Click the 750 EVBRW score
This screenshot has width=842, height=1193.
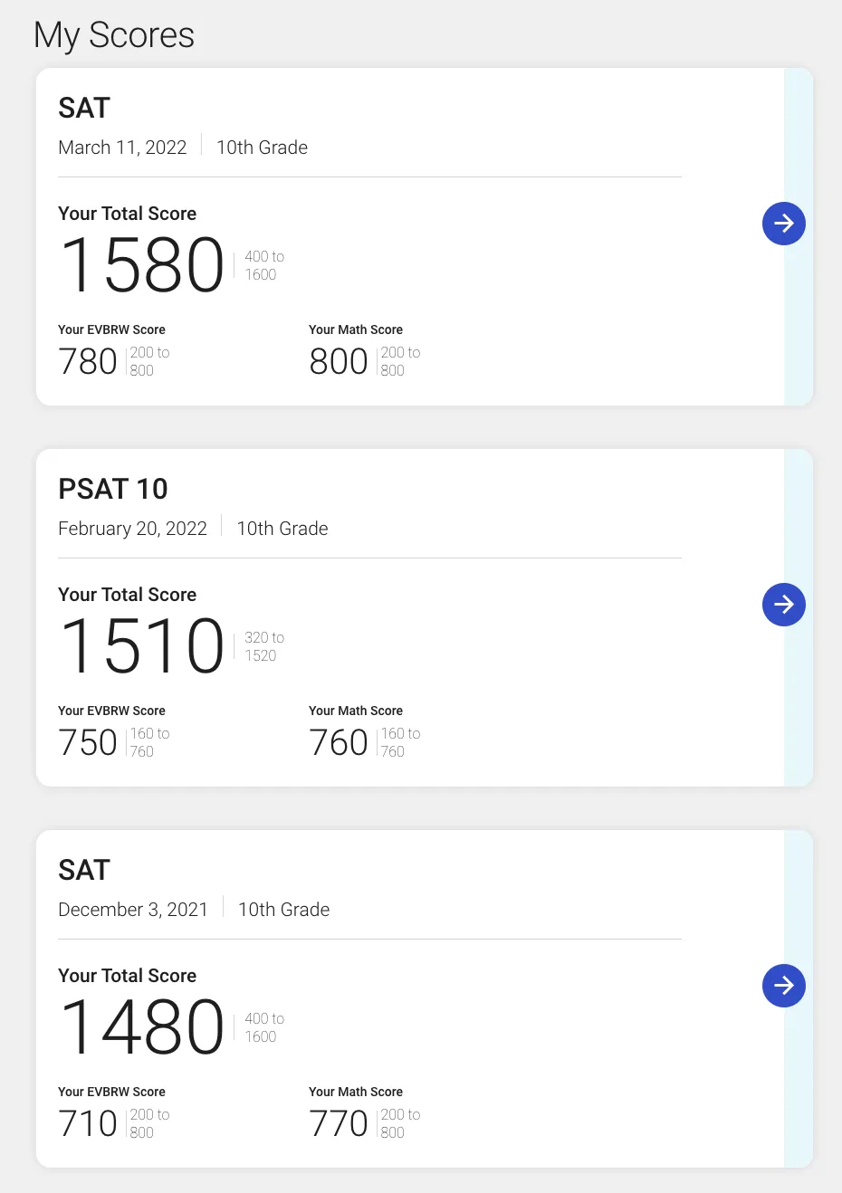pyautogui.click(x=88, y=743)
